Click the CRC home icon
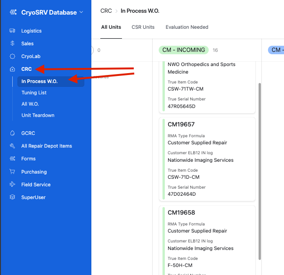 tap(12, 69)
